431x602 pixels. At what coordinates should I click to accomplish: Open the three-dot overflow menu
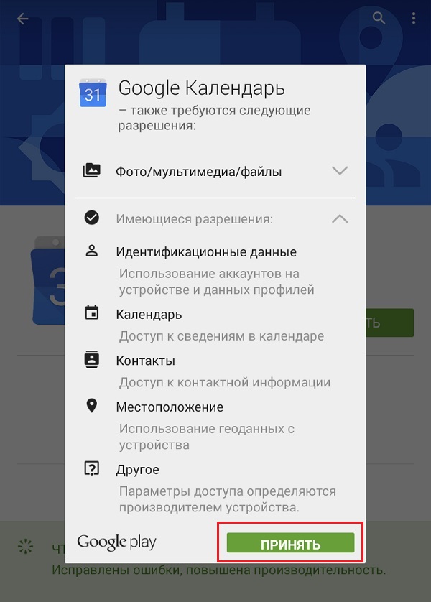point(413,18)
